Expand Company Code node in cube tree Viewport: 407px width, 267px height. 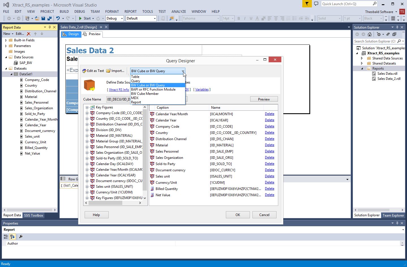(x=87, y=113)
